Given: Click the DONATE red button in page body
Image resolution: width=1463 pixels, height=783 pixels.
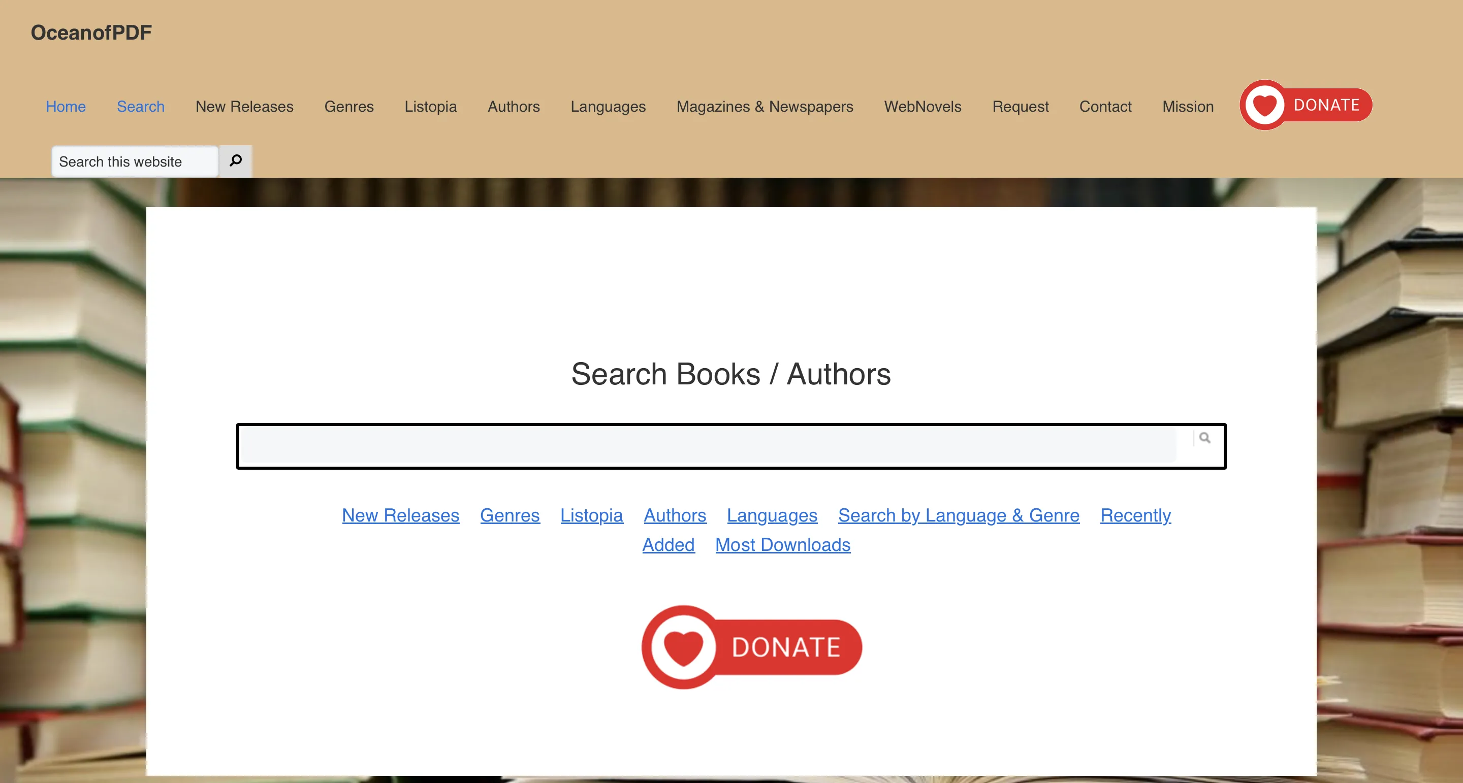Looking at the screenshot, I should coord(750,647).
